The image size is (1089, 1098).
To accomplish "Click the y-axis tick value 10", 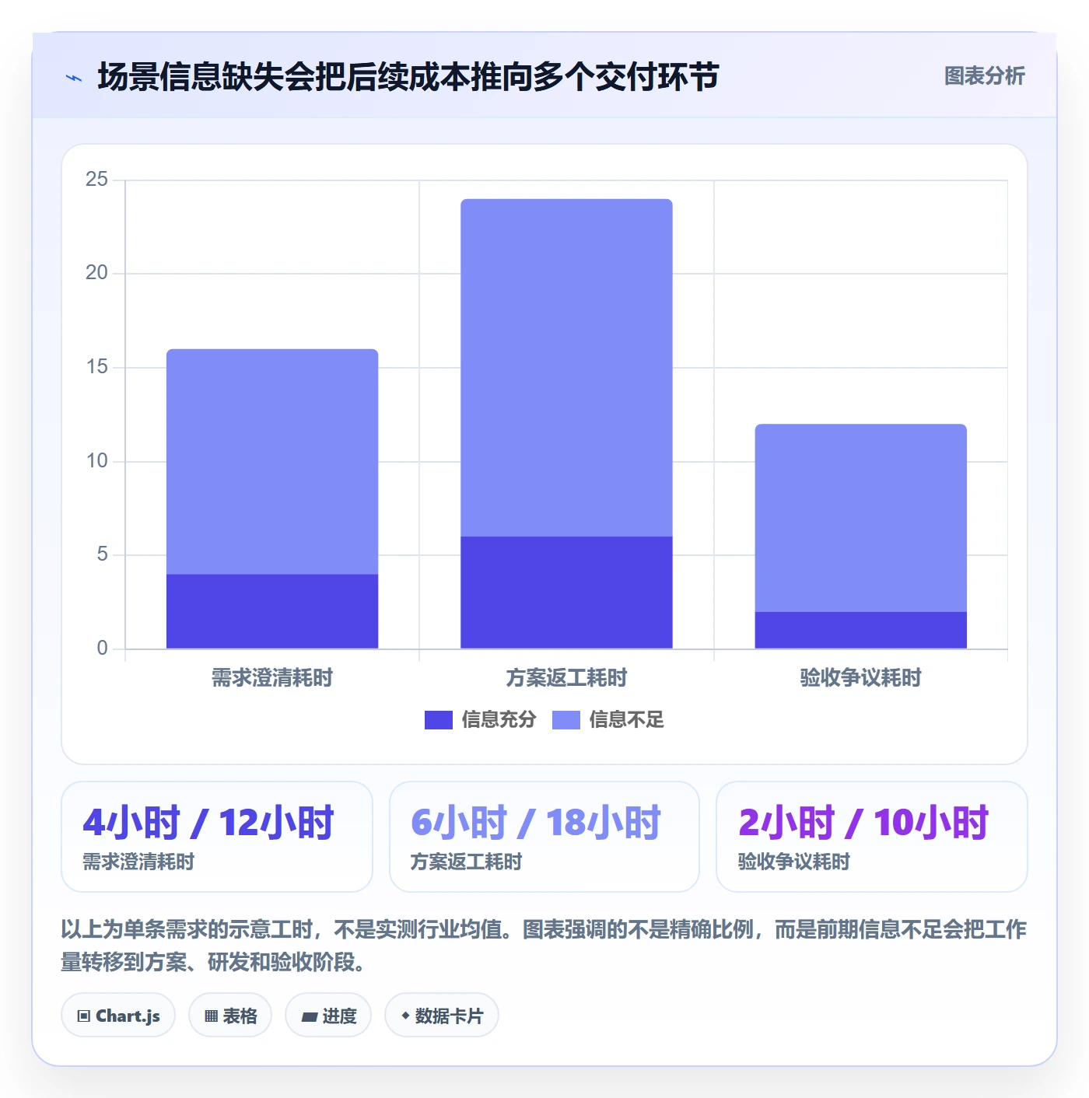I will (x=96, y=461).
